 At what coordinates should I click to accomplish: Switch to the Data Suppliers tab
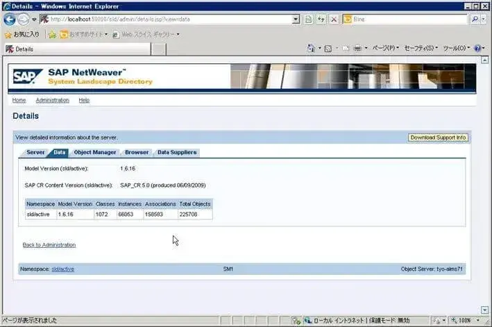pos(177,152)
